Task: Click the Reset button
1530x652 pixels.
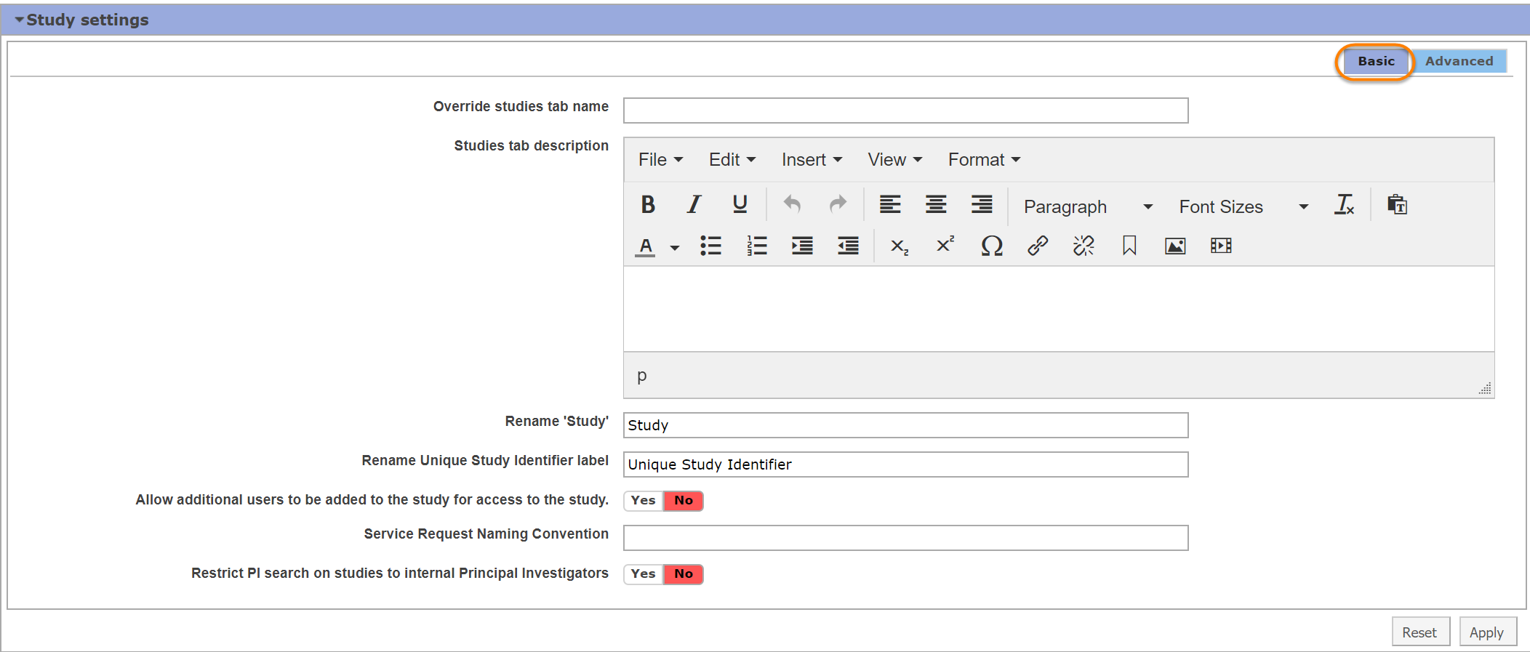Action: tap(1419, 632)
